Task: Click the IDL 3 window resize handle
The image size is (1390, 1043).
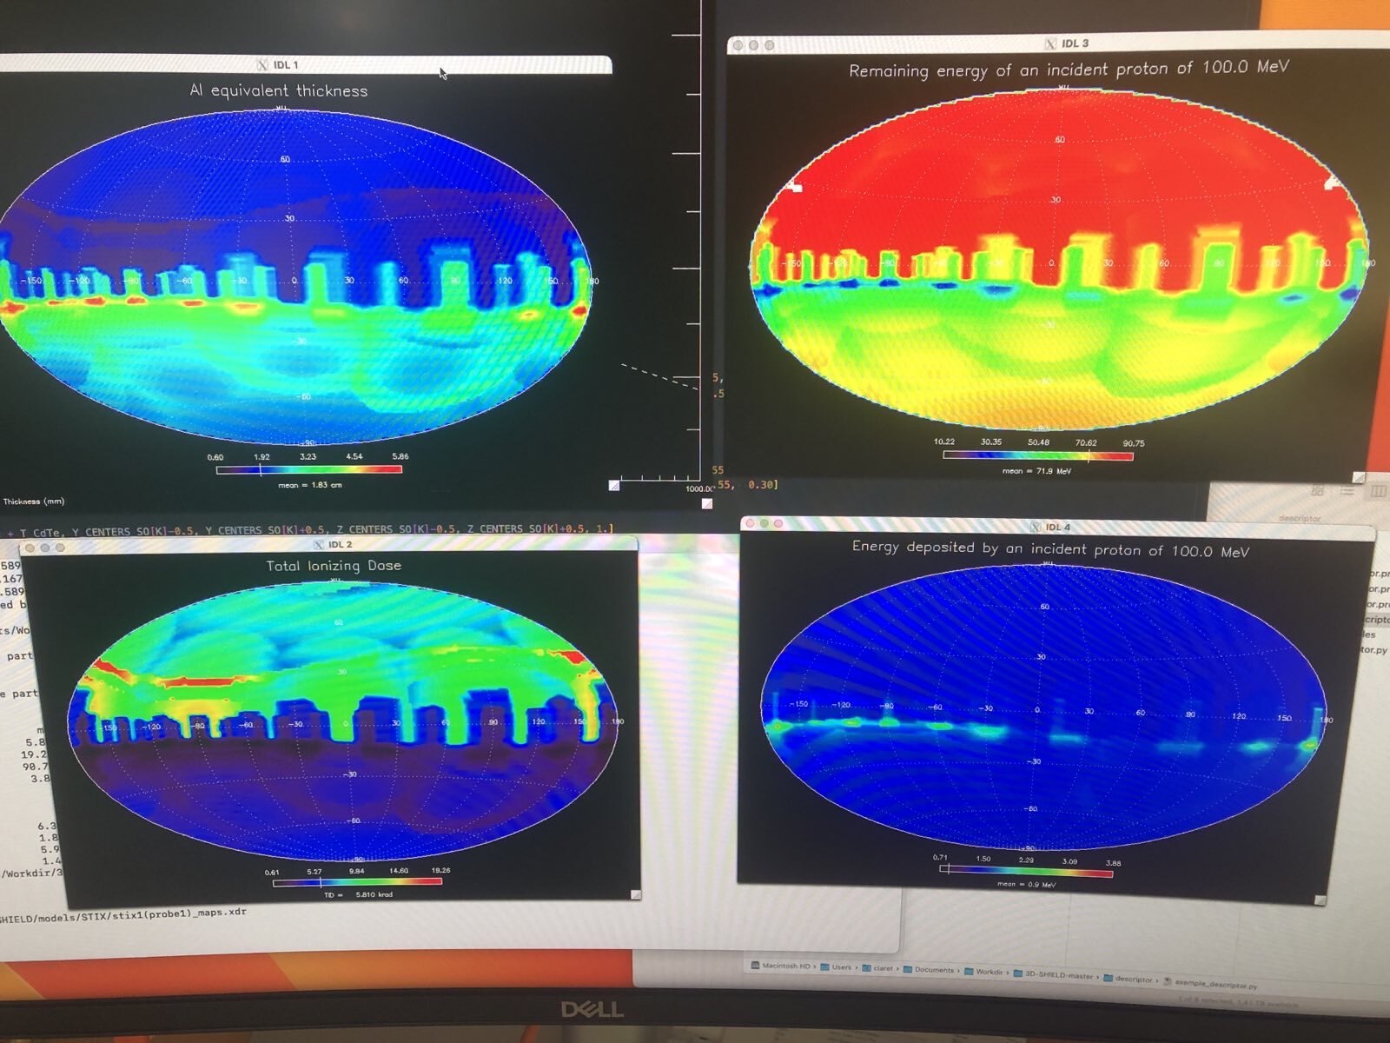Action: click(x=1359, y=477)
